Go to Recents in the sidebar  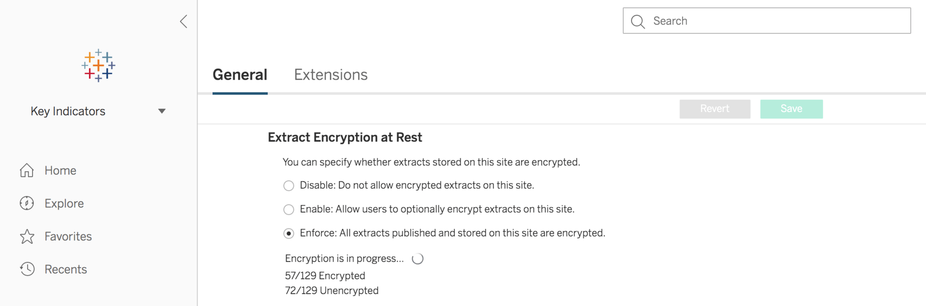coord(66,269)
